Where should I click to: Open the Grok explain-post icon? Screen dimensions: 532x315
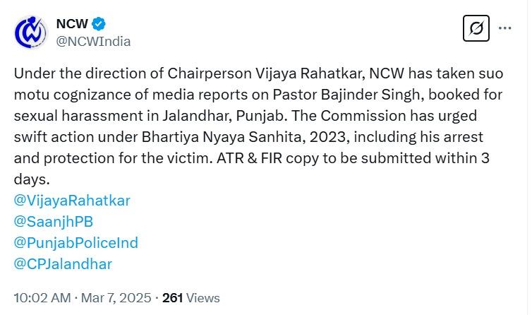(x=476, y=29)
